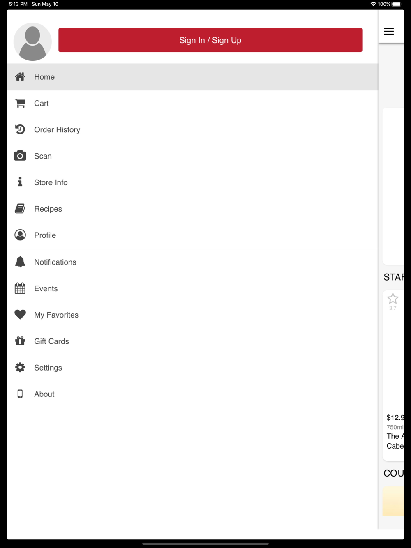Click the Events calendar icon
Screen dimensions: 411x548
click(20, 288)
